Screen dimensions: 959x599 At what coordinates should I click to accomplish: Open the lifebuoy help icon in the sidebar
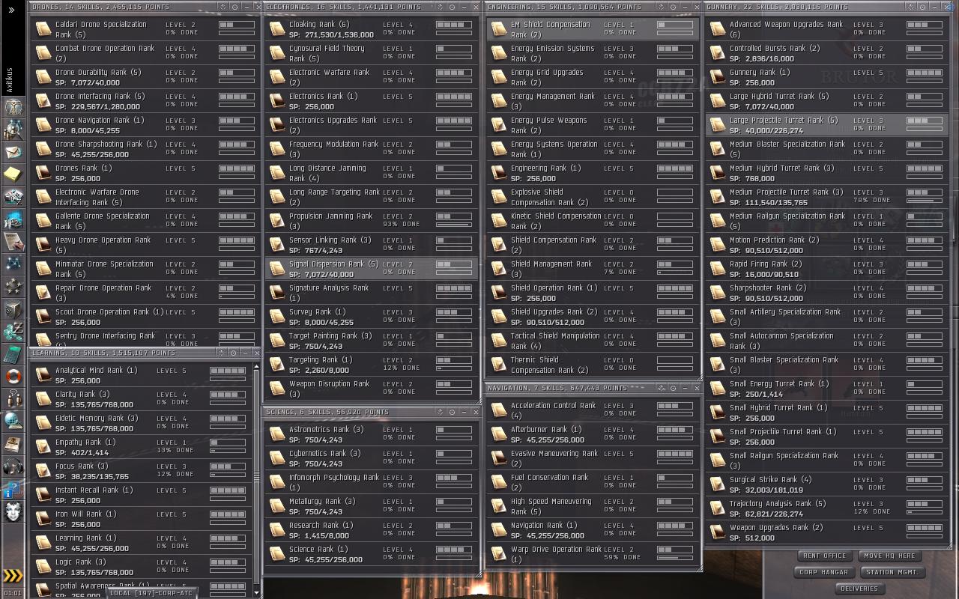pyautogui.click(x=13, y=377)
